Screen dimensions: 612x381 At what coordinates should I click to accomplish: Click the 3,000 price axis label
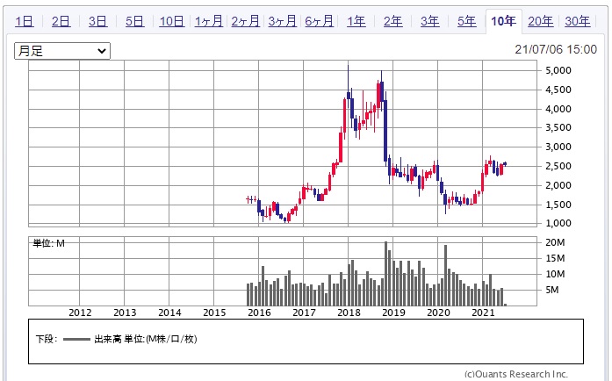tap(558, 147)
